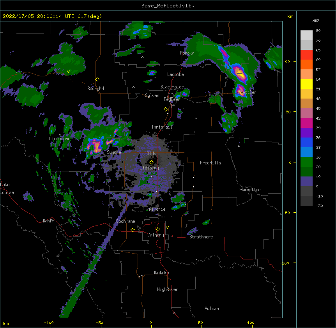
Task: Click the light gray 80 dBZ legend swatch
Action: (306, 35)
